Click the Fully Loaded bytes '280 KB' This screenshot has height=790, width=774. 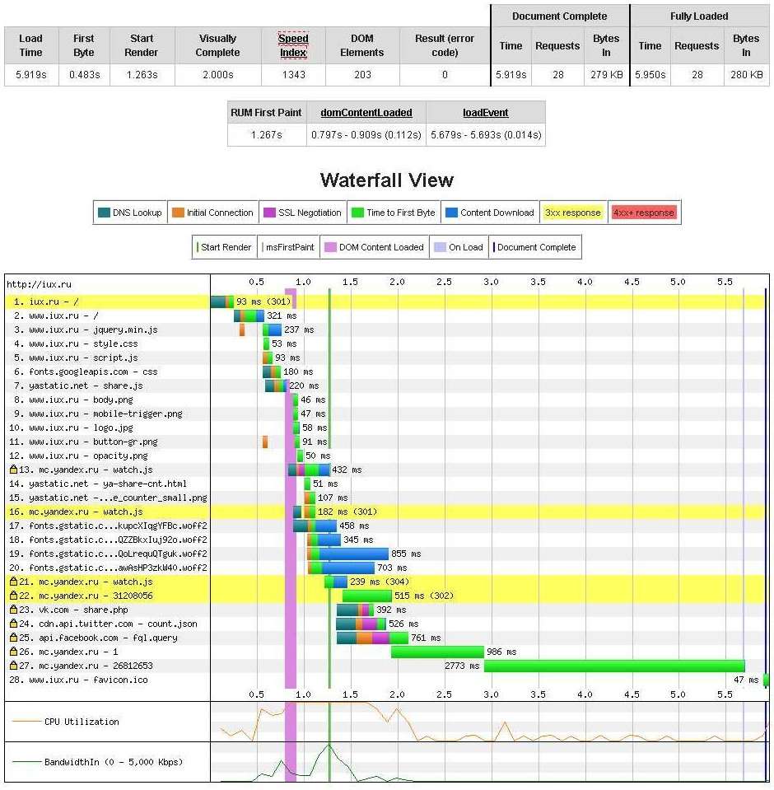click(747, 75)
